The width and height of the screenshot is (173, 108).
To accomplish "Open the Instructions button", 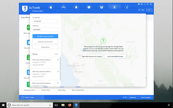I will tap(45, 47).
